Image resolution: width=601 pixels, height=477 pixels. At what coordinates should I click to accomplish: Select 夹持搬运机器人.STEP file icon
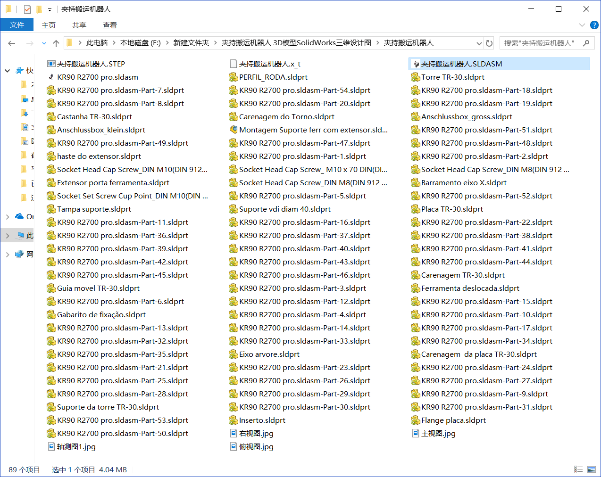coord(51,64)
